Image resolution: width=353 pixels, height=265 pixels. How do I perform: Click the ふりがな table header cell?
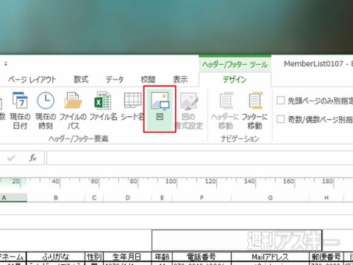coord(56,257)
